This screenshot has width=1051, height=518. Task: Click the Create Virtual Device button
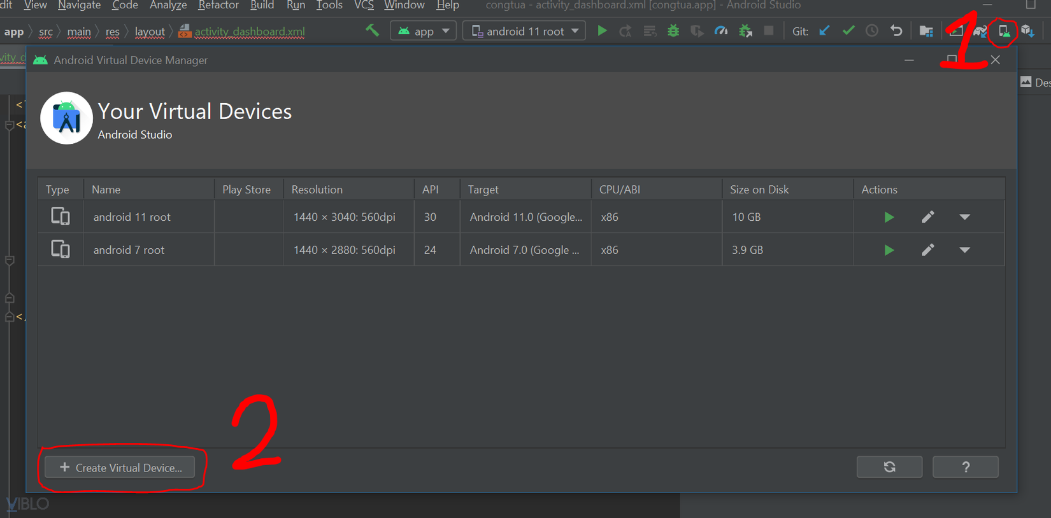tap(120, 468)
